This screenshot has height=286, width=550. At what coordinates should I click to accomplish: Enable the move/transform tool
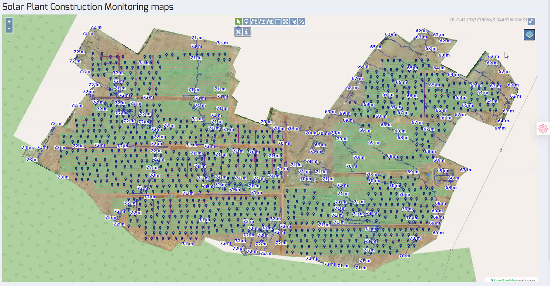point(286,22)
